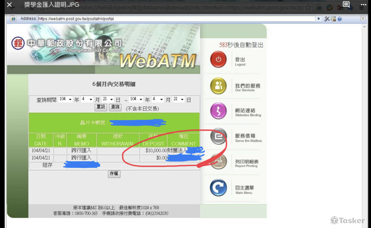Click the tools icon beside address bar
The image size is (371, 228).
327,19
